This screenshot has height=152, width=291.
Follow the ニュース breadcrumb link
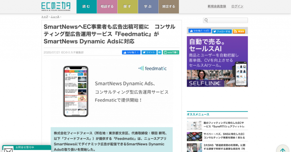[55, 17]
